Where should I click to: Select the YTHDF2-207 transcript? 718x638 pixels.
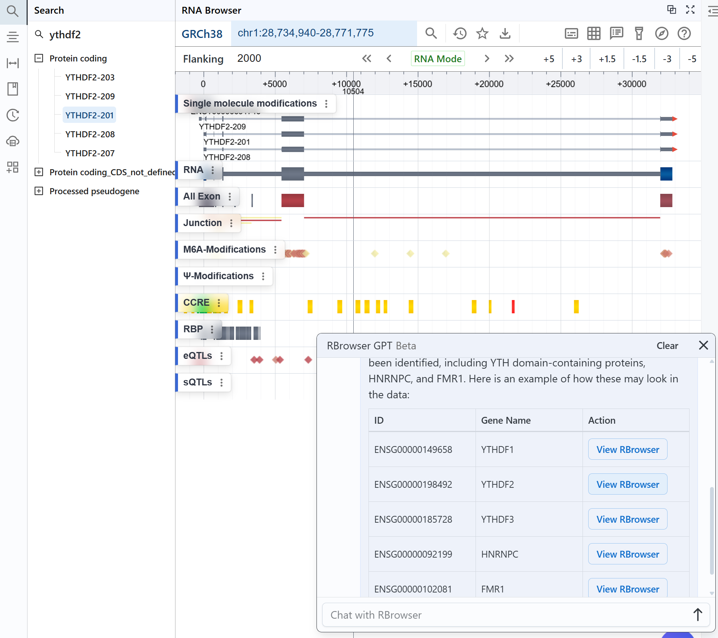click(90, 153)
